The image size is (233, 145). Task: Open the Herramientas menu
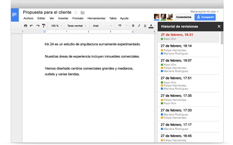(x=96, y=19)
